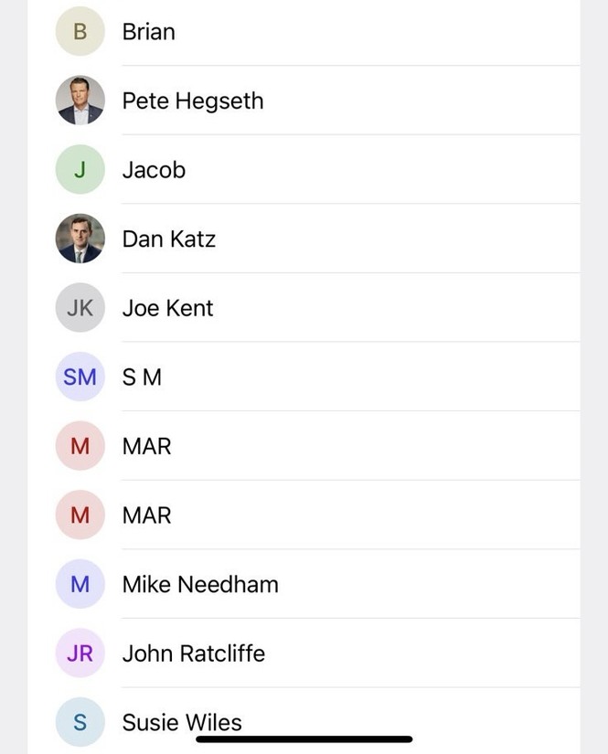This screenshot has width=608, height=754.
Task: Open the Brian contact name
Action: (x=148, y=32)
